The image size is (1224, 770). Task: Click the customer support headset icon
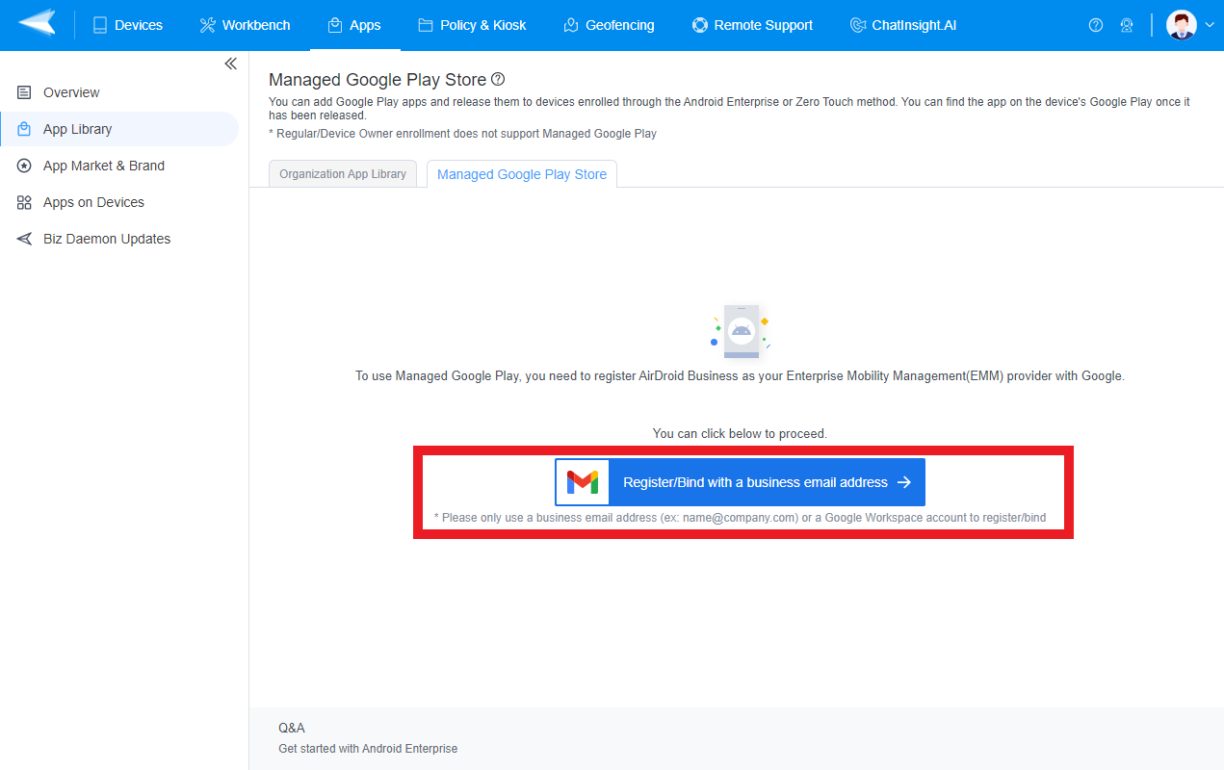1126,25
